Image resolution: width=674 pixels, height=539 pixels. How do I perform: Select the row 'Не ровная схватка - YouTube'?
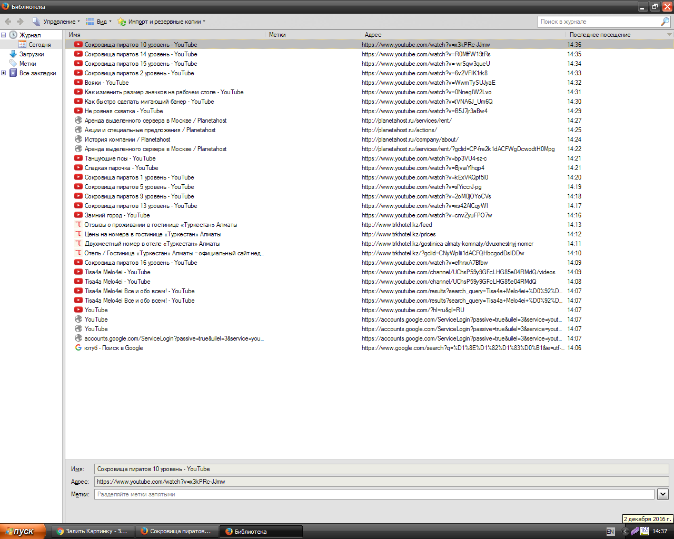(370, 111)
